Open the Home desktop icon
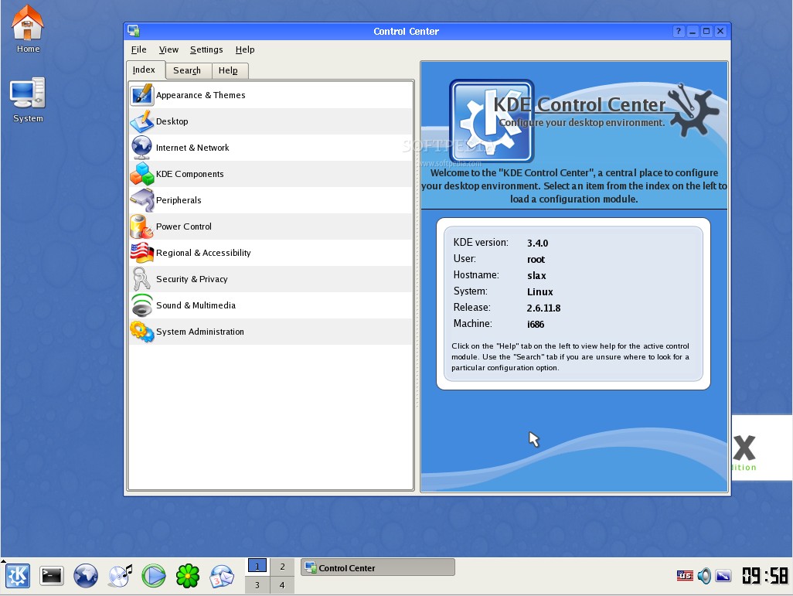This screenshot has width=793, height=596. [x=28, y=23]
